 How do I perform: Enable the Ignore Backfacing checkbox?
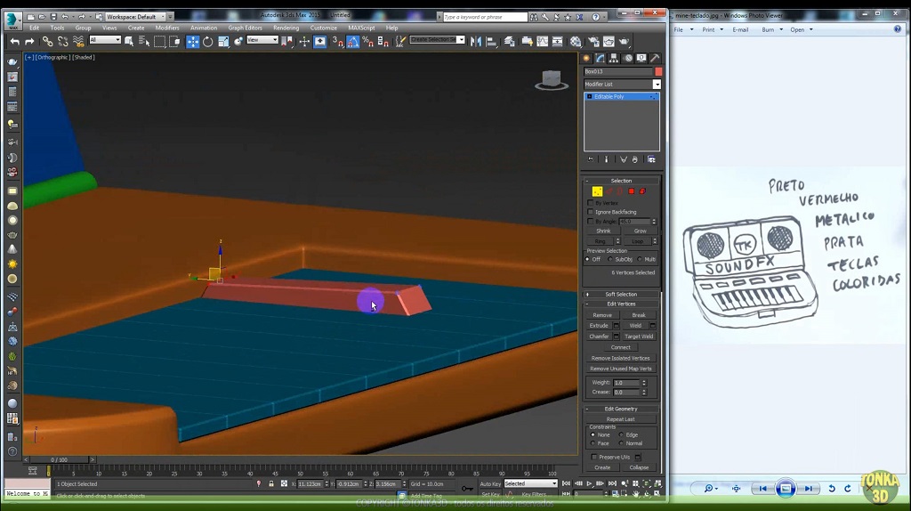click(x=591, y=212)
